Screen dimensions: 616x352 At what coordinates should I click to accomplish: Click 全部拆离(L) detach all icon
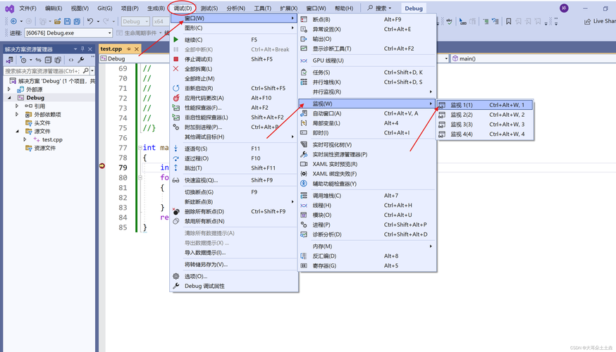pyautogui.click(x=176, y=69)
